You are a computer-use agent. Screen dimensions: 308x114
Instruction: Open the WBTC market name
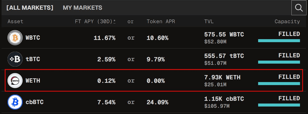pyautogui.click(x=33, y=38)
